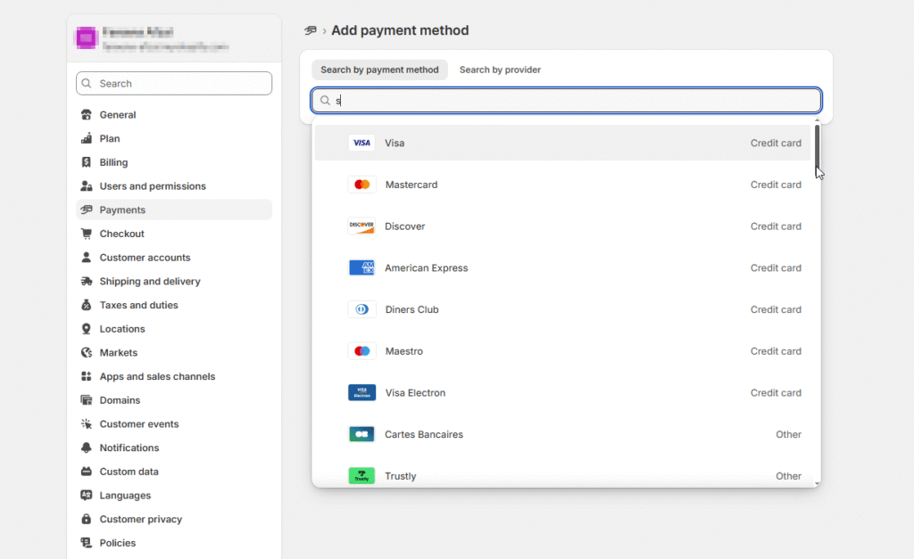Select Visa Electron option
This screenshot has width=914, height=559.
click(562, 392)
